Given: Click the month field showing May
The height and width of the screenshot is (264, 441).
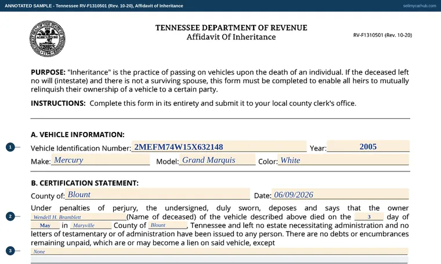Looking at the screenshot, I should [45, 225].
